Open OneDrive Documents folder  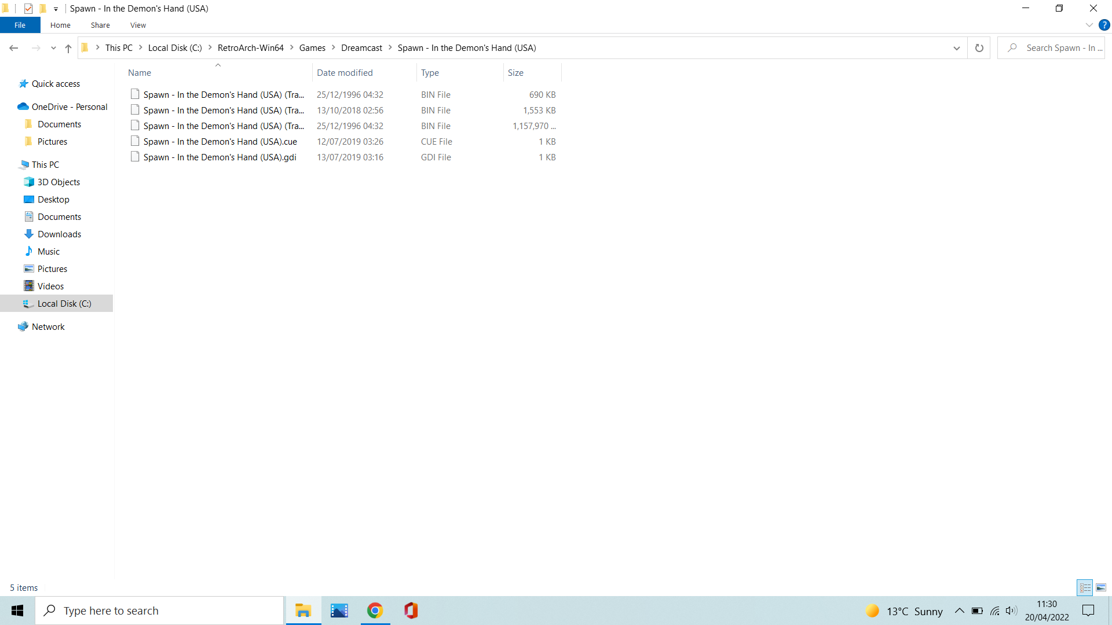[x=59, y=124]
